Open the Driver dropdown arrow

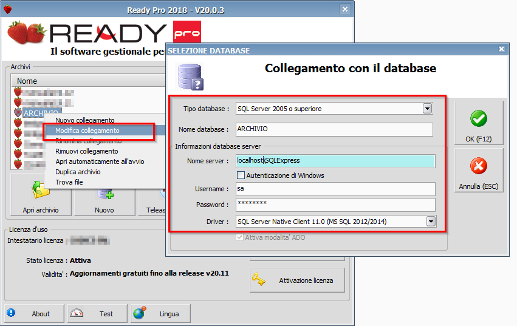pyautogui.click(x=431, y=222)
